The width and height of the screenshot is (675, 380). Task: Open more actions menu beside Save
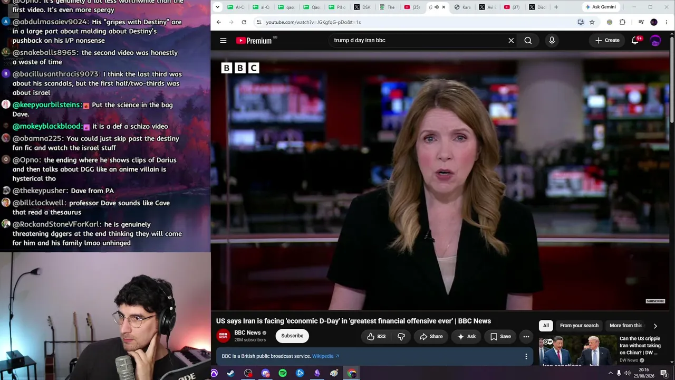click(526, 336)
